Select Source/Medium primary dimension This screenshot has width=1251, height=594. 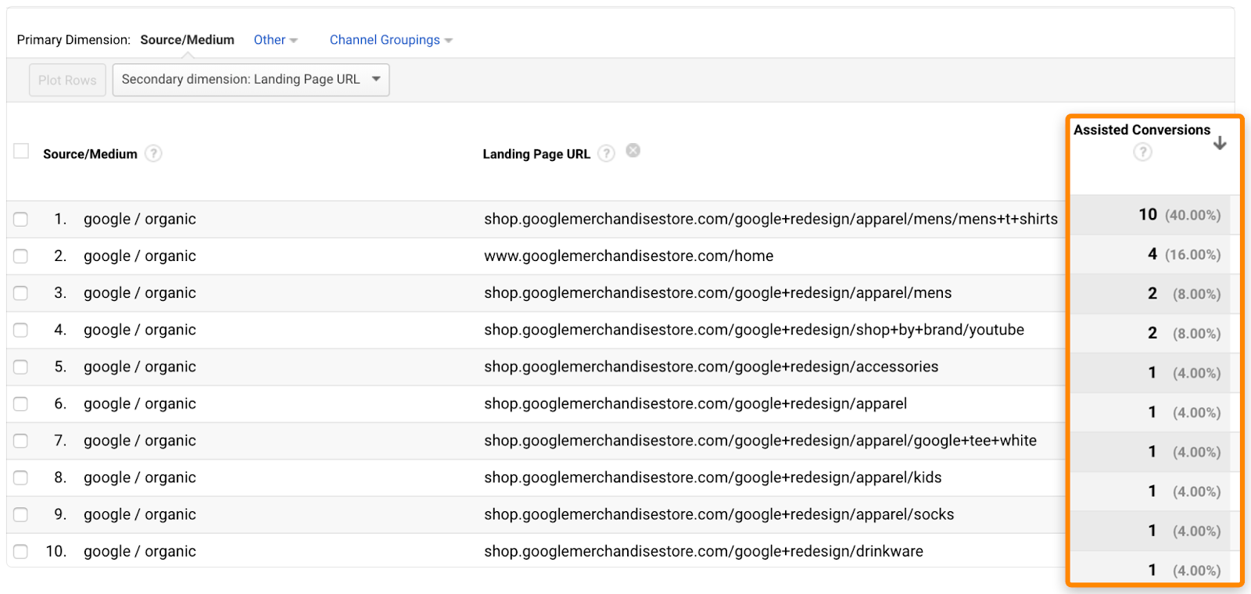[187, 40]
